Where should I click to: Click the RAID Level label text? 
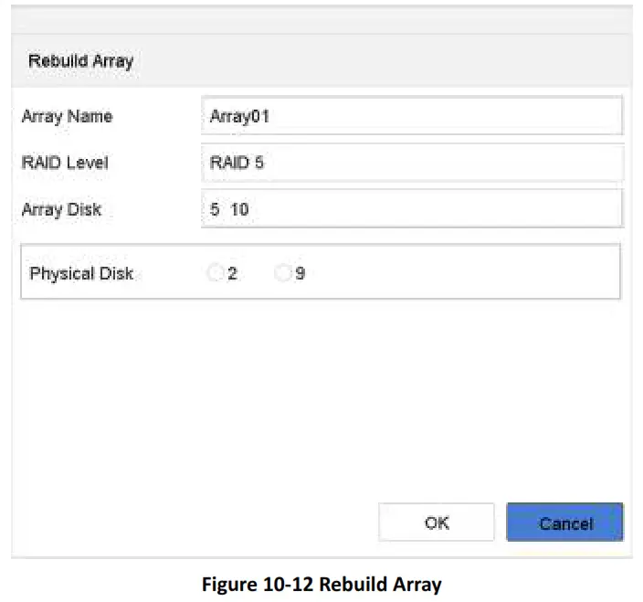tap(65, 162)
